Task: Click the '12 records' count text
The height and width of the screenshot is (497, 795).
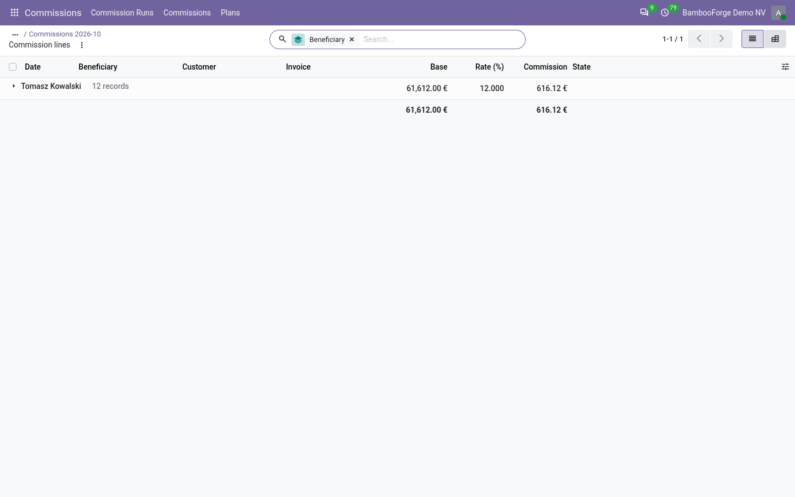Action: click(110, 86)
